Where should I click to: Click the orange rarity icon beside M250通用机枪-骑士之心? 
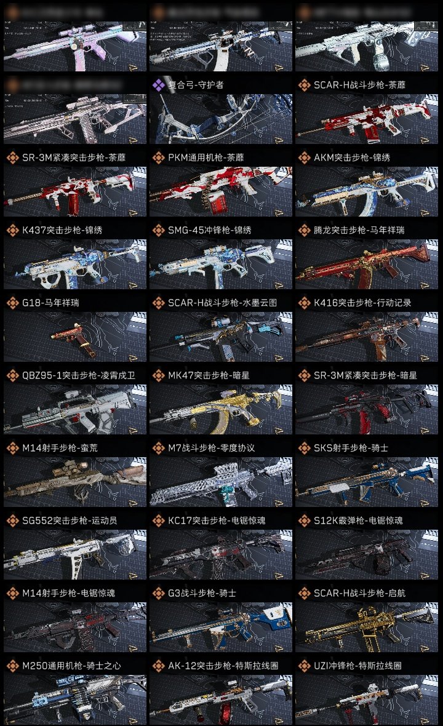13,666
